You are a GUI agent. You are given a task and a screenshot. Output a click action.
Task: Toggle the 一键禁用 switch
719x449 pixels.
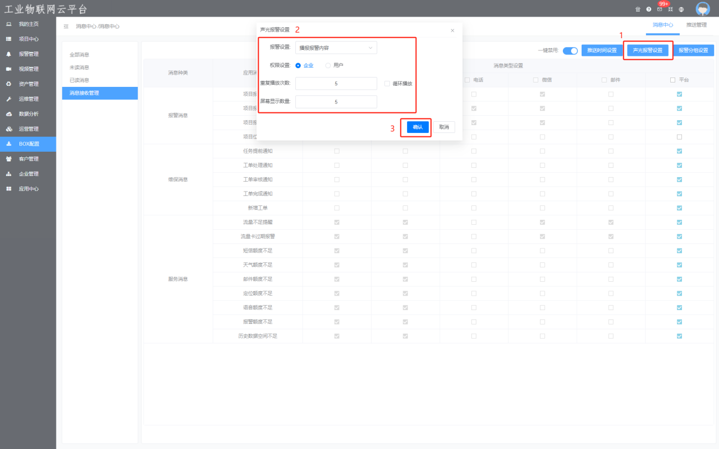[570, 51]
